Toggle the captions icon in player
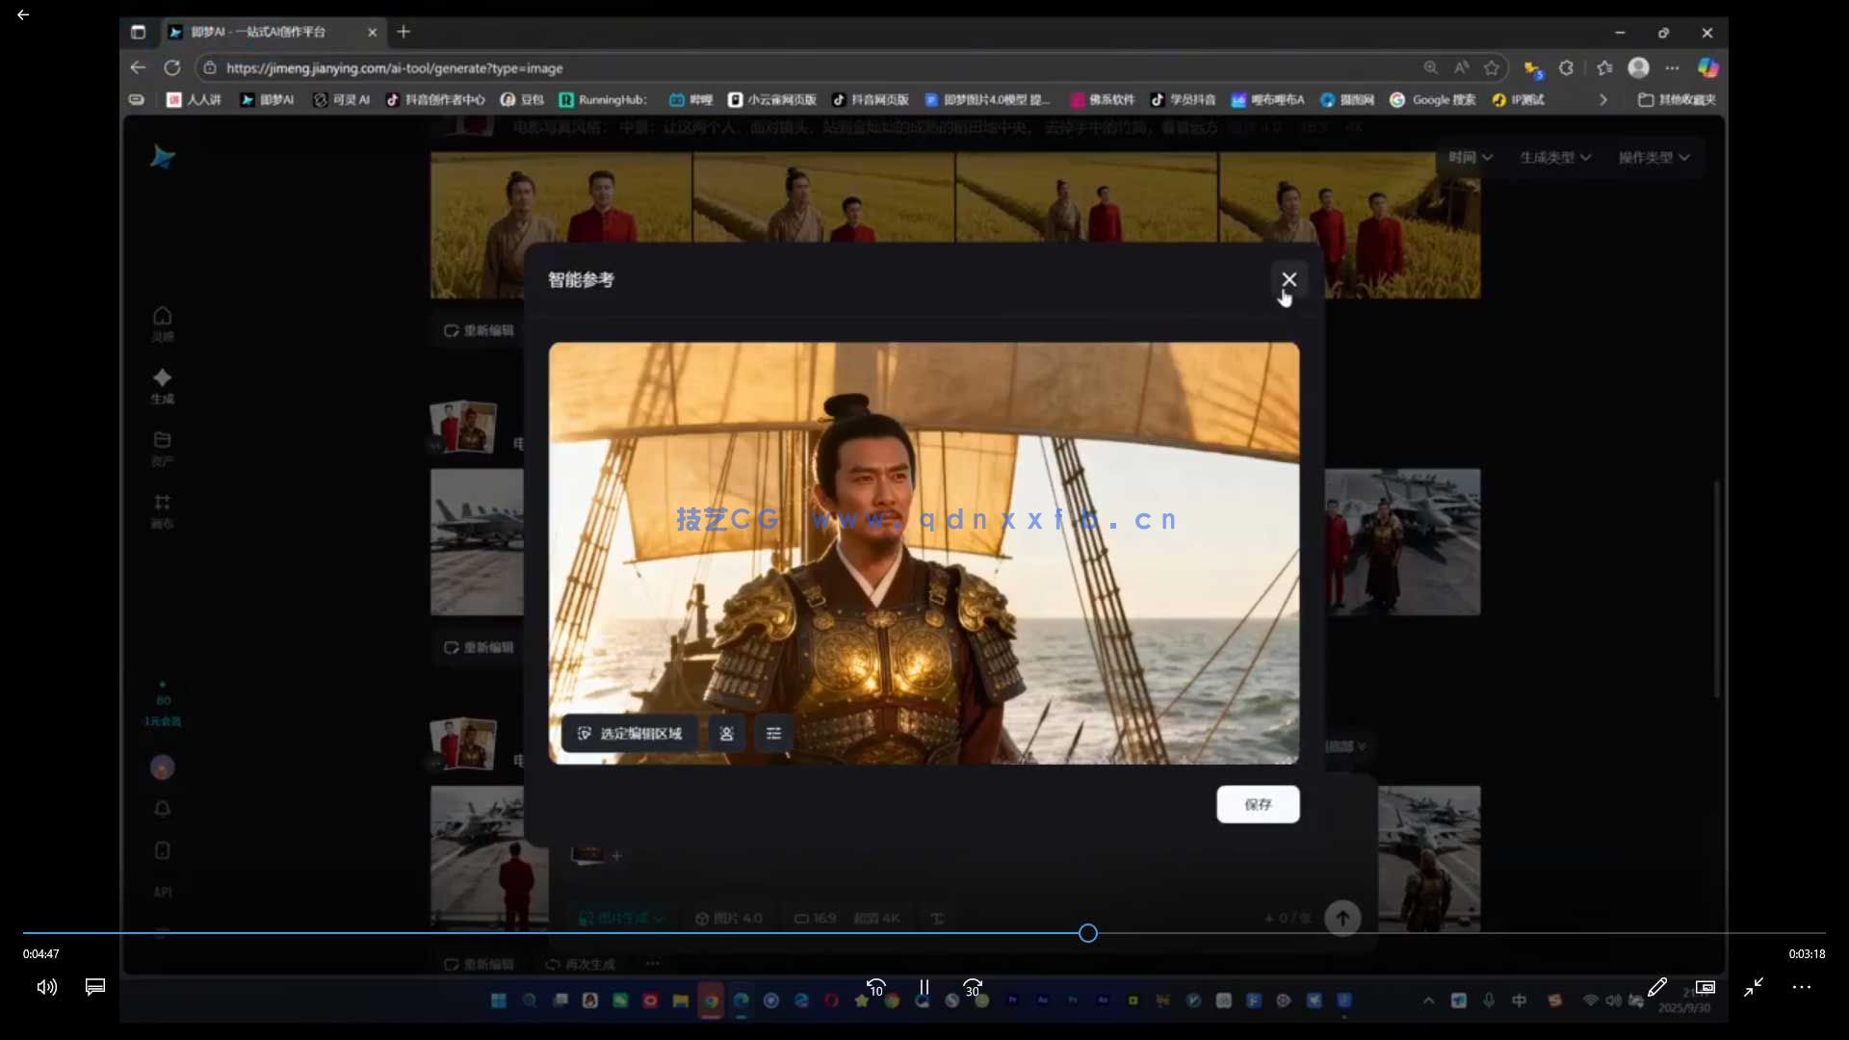 [x=95, y=987]
